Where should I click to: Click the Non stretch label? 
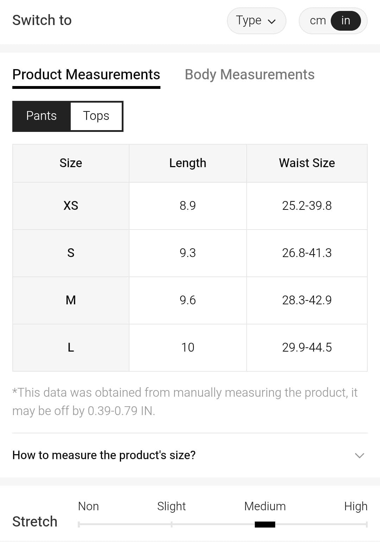coord(88,506)
